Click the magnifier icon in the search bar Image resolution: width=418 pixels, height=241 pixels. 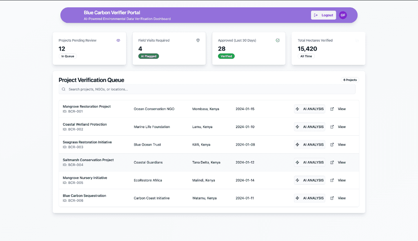[x=64, y=89]
